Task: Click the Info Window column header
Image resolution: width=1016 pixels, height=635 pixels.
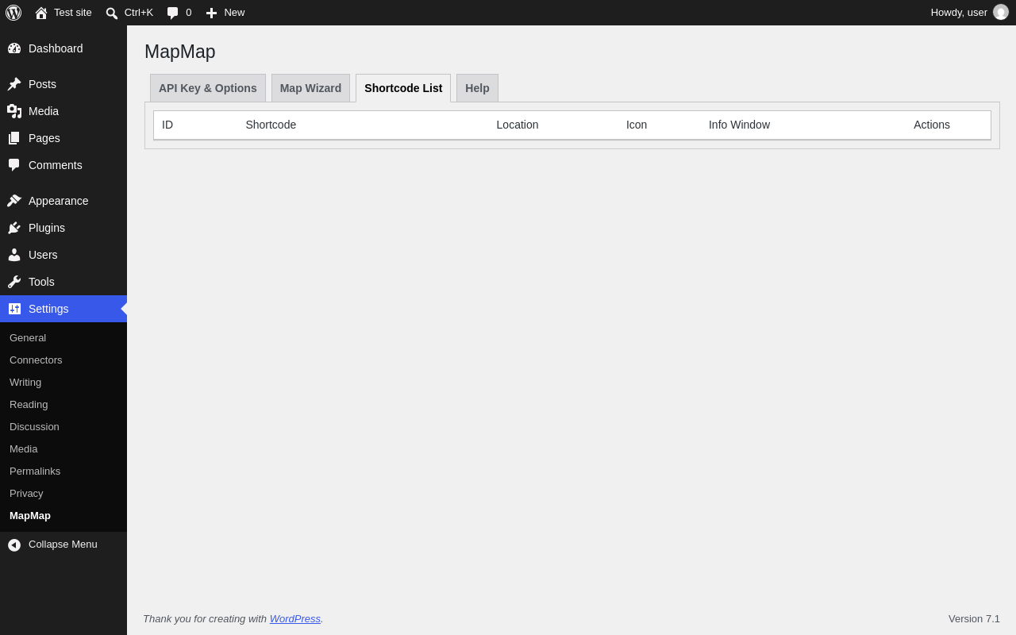Action: 739,125
